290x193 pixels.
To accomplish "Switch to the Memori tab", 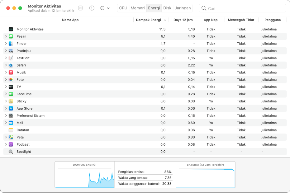I will point(138,8).
